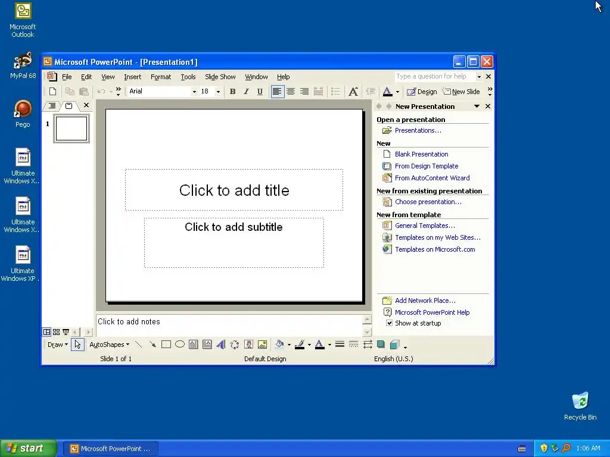Image resolution: width=610 pixels, height=457 pixels.
Task: Switch to the Slides tab
Action: click(69, 105)
